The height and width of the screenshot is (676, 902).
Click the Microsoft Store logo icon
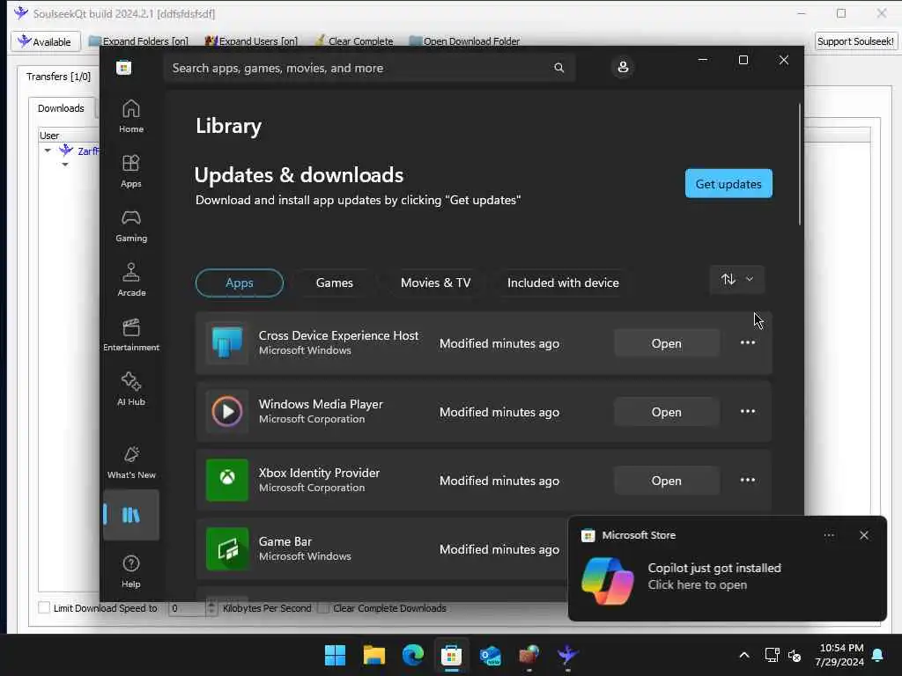click(123, 68)
